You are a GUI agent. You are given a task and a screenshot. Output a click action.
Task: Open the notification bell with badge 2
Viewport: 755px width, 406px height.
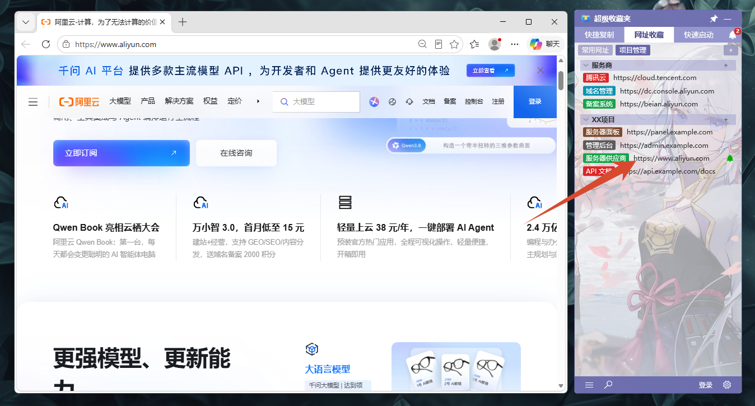(733, 35)
